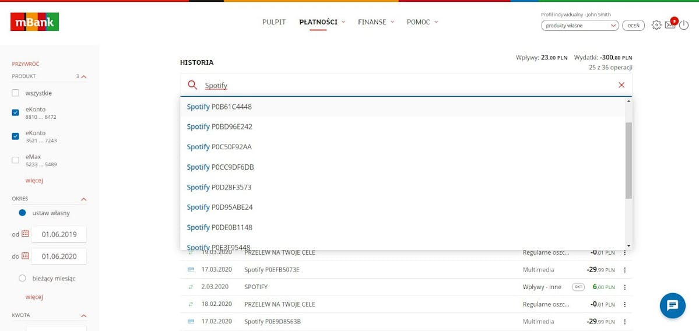The width and height of the screenshot is (699, 331).
Task: Expand the PŁATNOŚCI menu chevron
Action: (344, 22)
